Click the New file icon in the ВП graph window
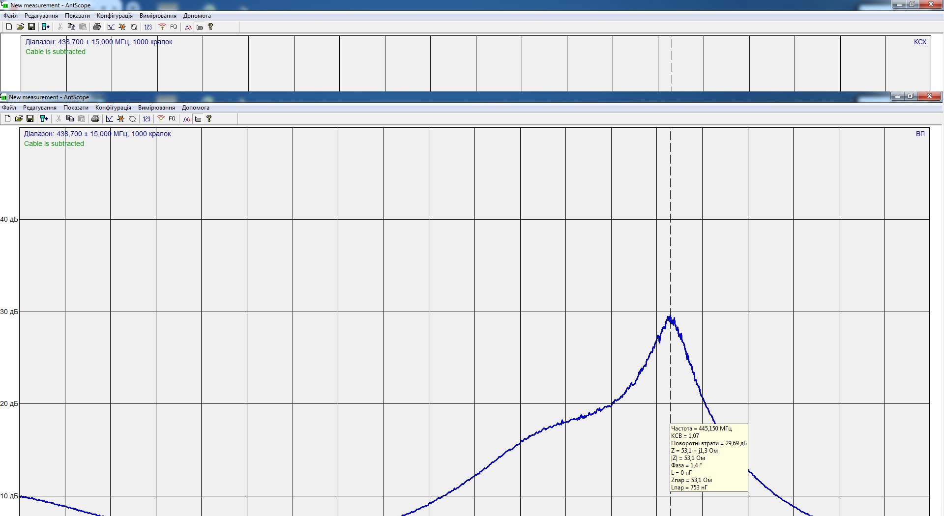 coord(7,118)
